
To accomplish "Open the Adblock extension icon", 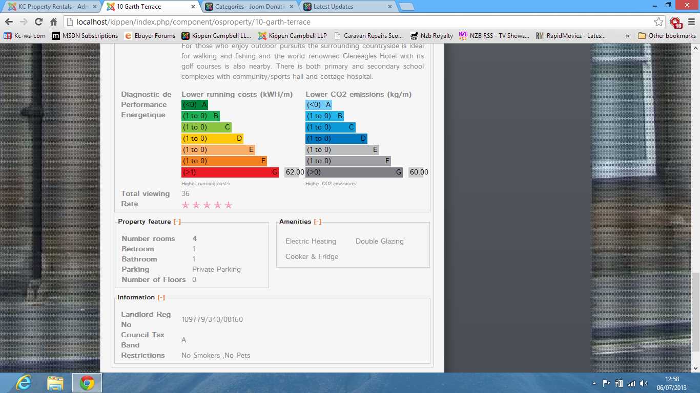I will (x=675, y=22).
